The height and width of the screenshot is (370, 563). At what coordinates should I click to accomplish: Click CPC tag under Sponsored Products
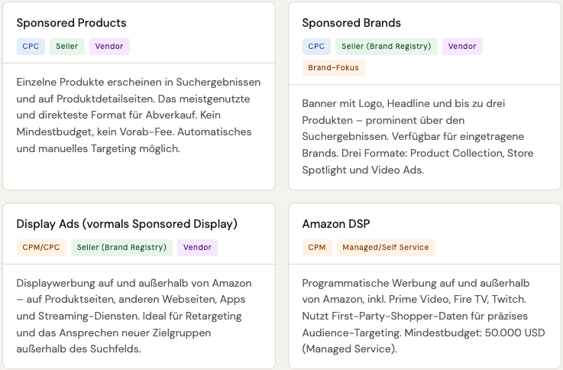click(31, 47)
